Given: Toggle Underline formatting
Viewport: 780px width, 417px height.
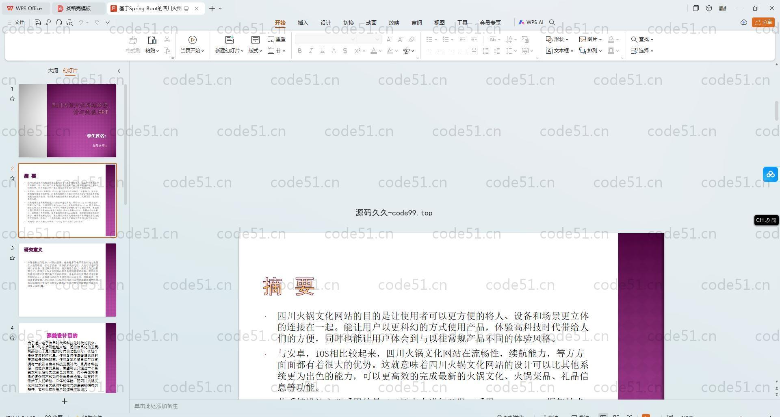Looking at the screenshot, I should [x=322, y=51].
